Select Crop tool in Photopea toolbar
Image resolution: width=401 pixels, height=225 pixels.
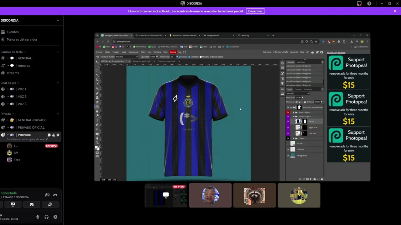[x=97, y=80]
